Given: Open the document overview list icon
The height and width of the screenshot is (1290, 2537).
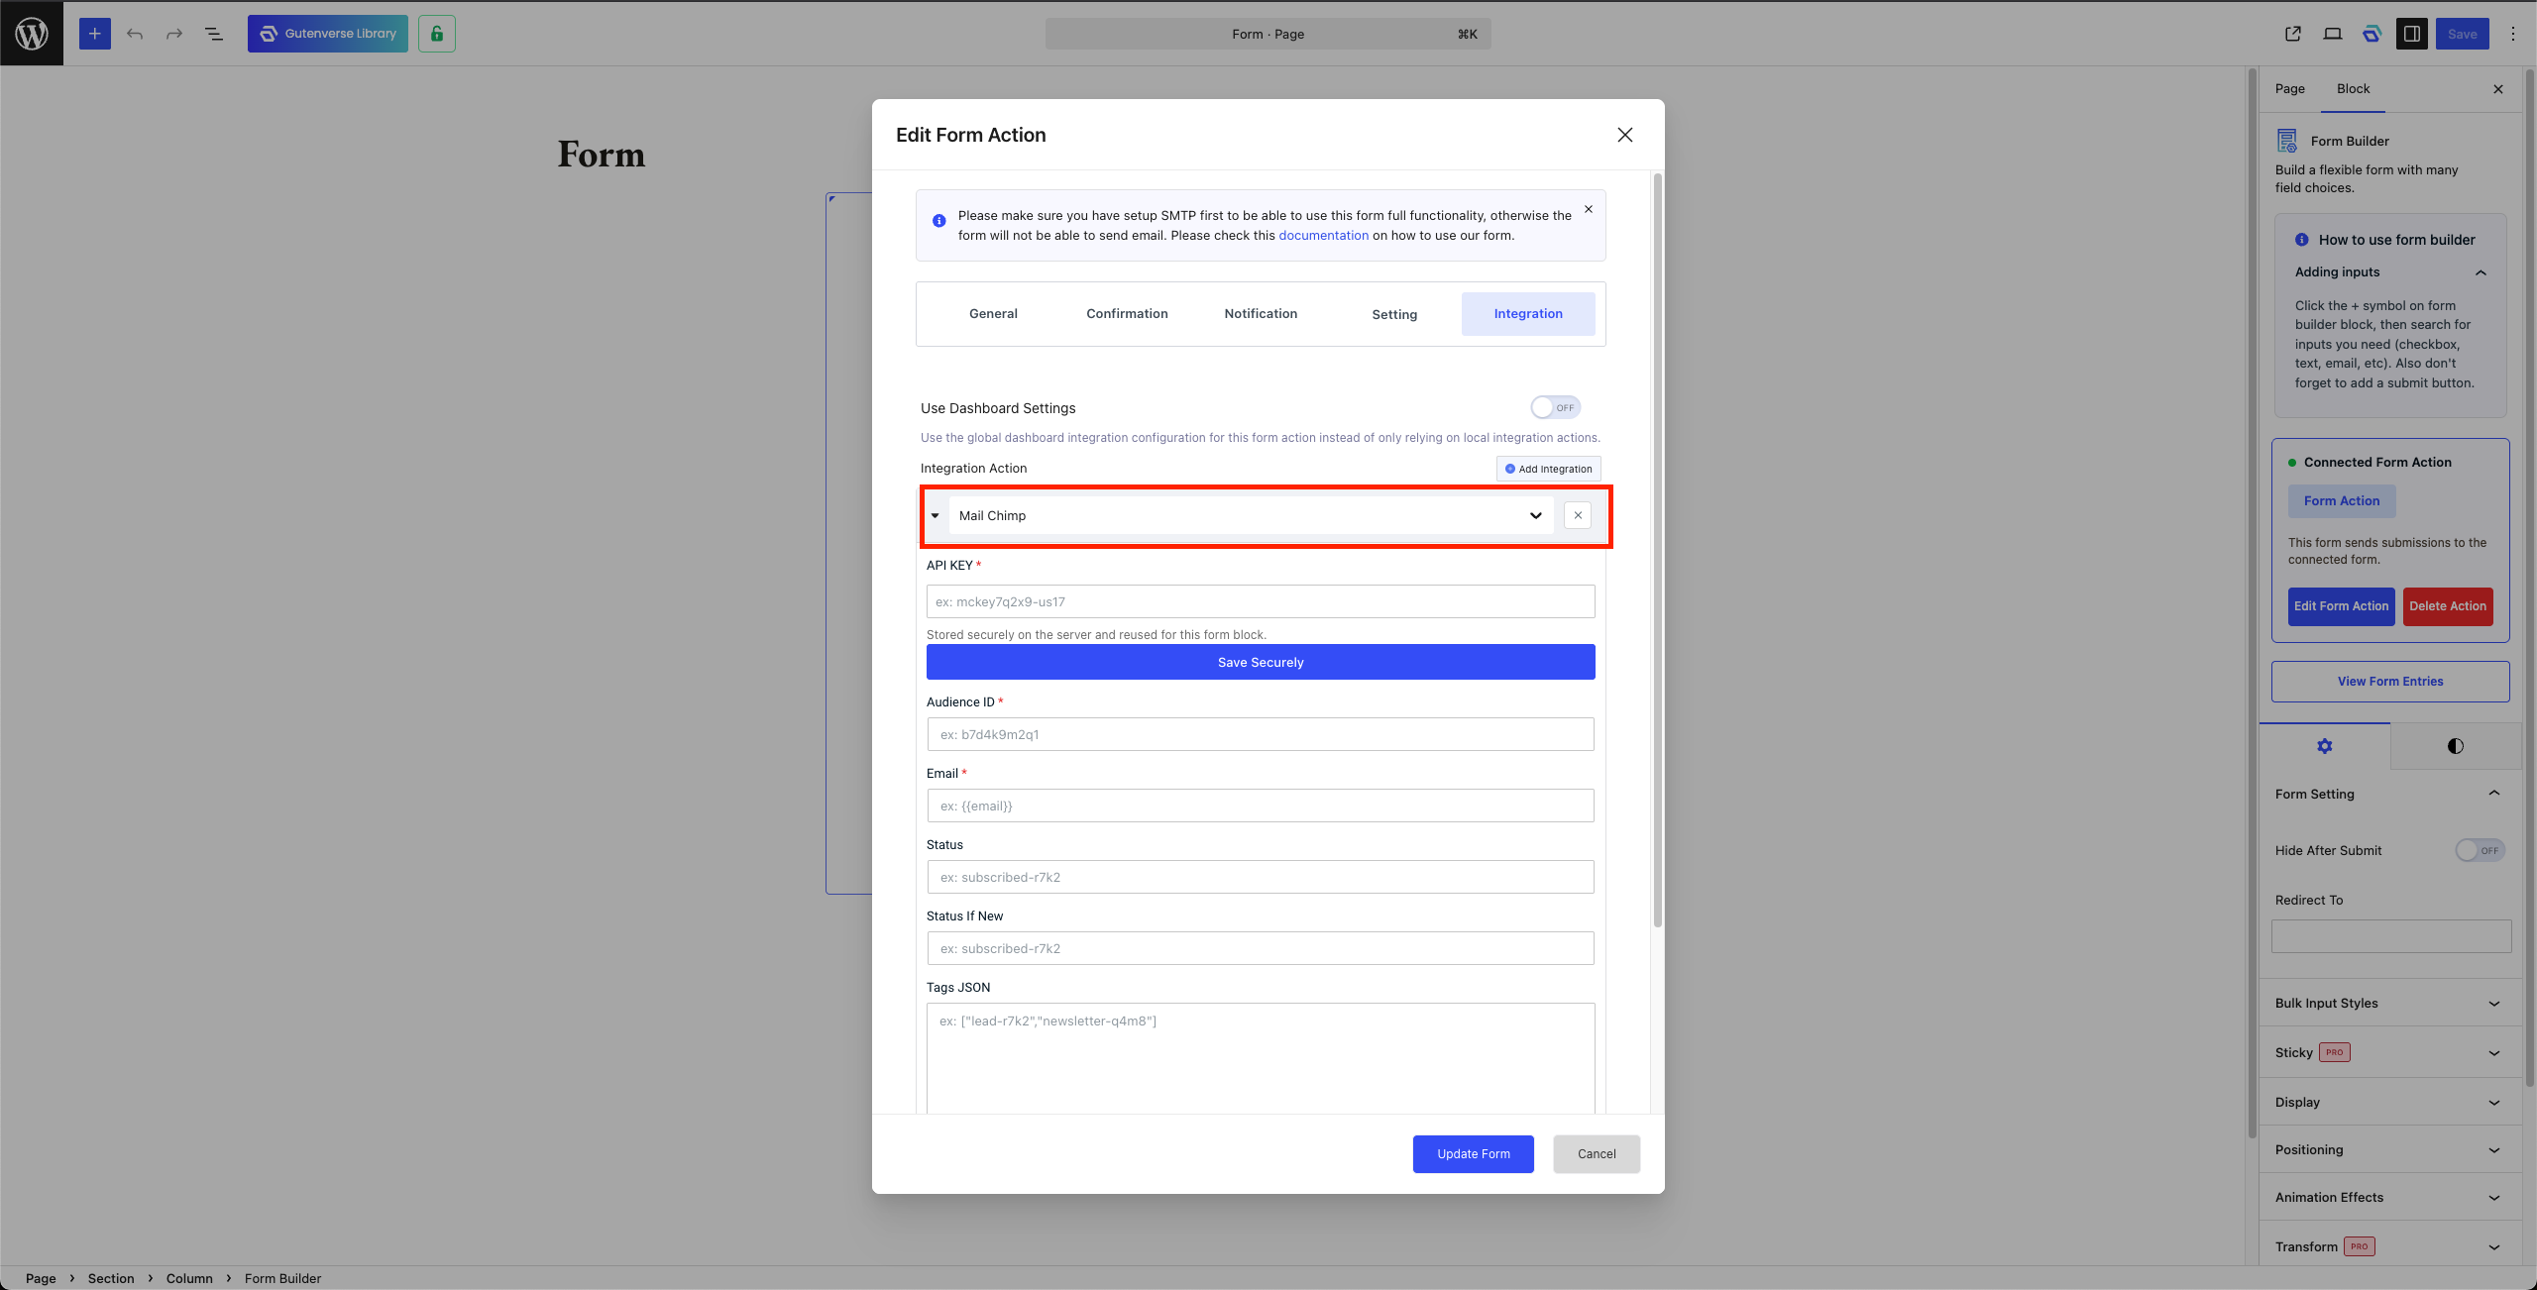Looking at the screenshot, I should 214,34.
